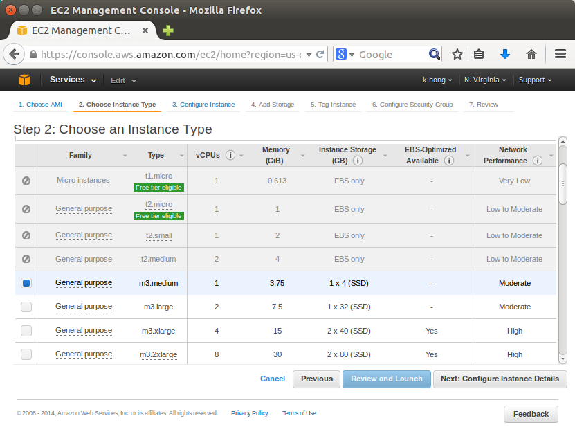Open the Memory column filter arrow
The image size is (575, 427).
tap(303, 156)
